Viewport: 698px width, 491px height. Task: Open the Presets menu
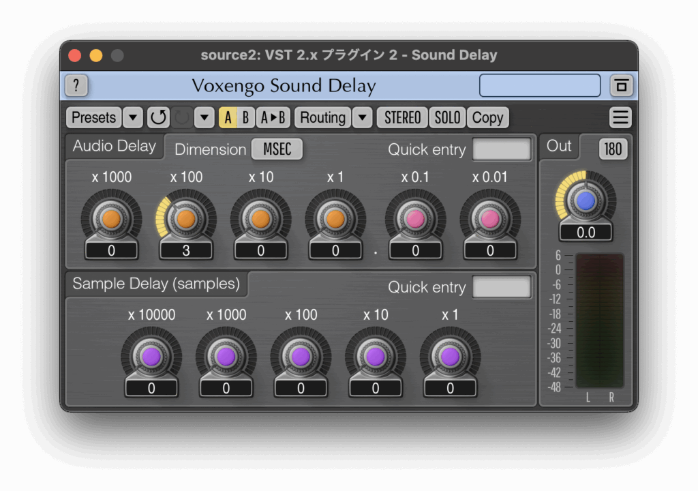pyautogui.click(x=94, y=117)
